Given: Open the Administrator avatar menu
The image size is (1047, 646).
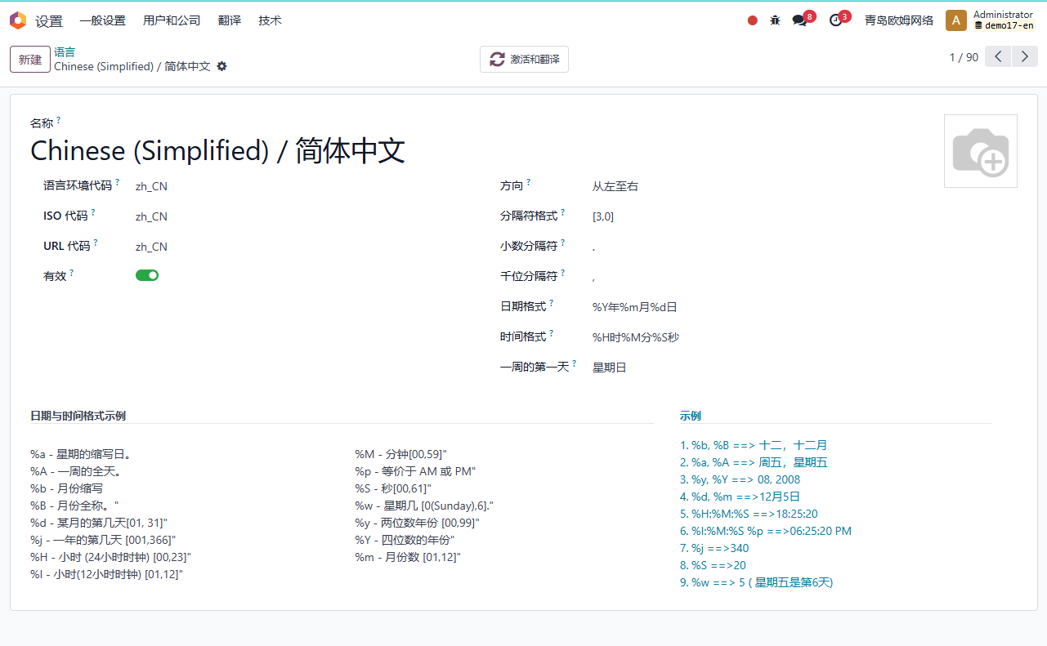Looking at the screenshot, I should point(956,20).
